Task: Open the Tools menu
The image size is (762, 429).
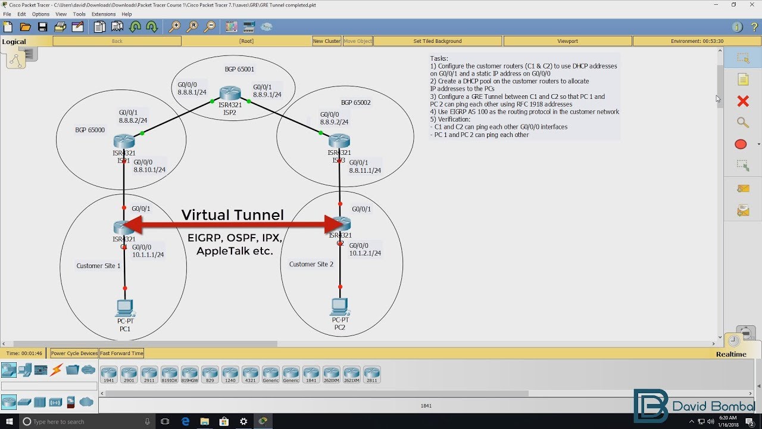Action: [79, 14]
